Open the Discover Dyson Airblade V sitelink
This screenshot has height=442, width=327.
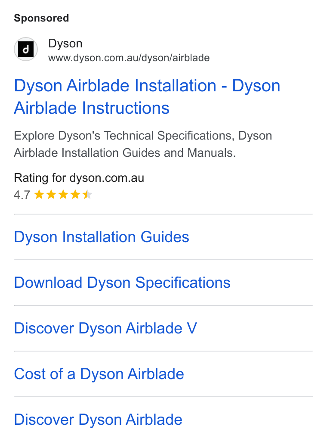[x=105, y=328]
